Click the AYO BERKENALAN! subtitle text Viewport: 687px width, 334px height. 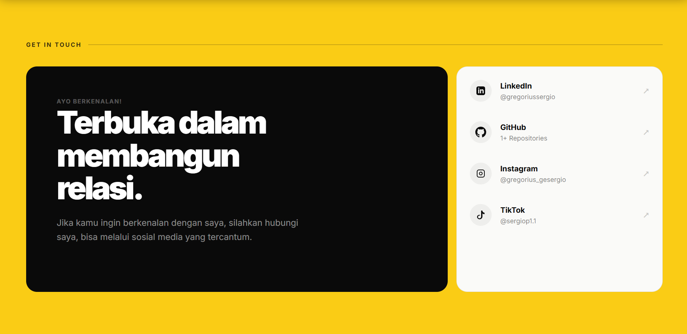(89, 101)
